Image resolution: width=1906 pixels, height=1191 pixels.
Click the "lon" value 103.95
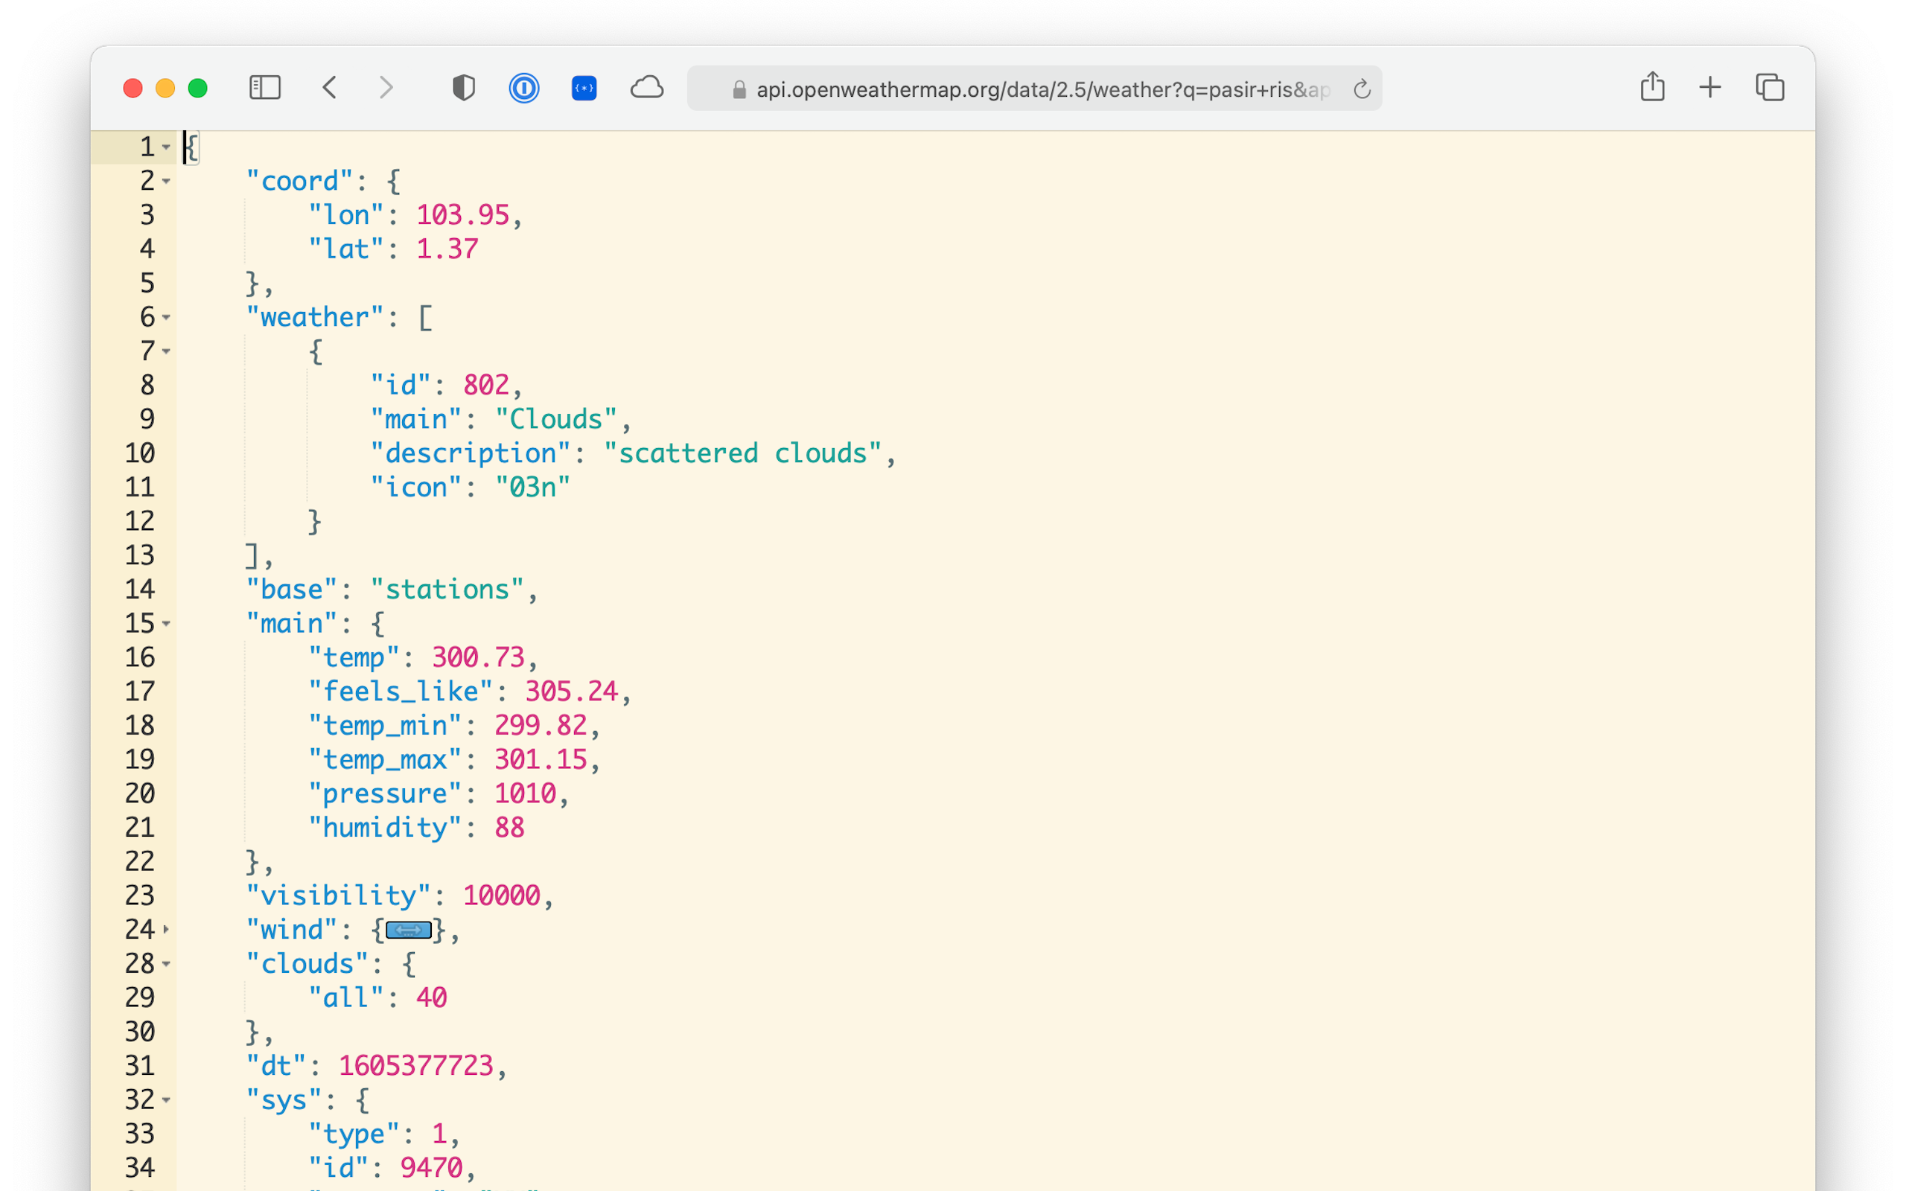click(x=463, y=215)
